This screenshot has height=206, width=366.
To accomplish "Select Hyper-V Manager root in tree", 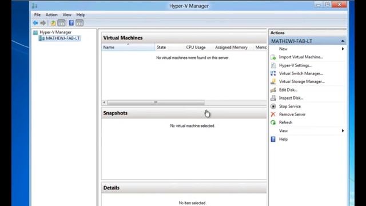I will [x=55, y=32].
